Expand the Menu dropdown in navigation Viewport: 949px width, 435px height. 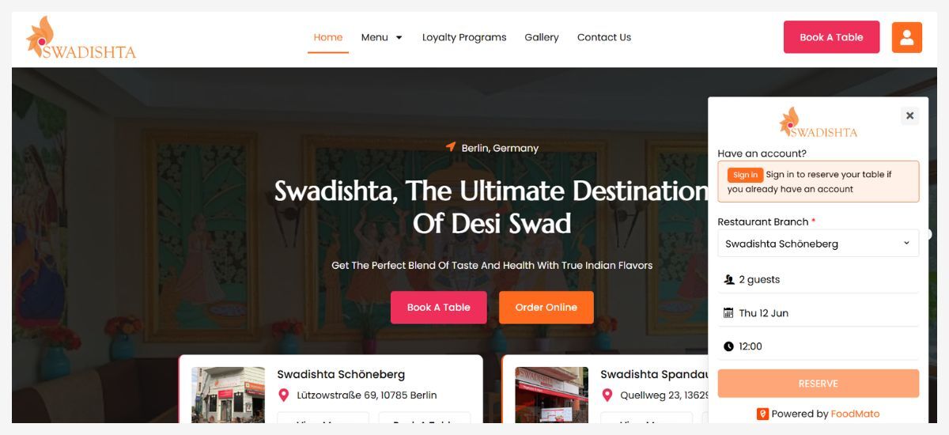tap(382, 37)
